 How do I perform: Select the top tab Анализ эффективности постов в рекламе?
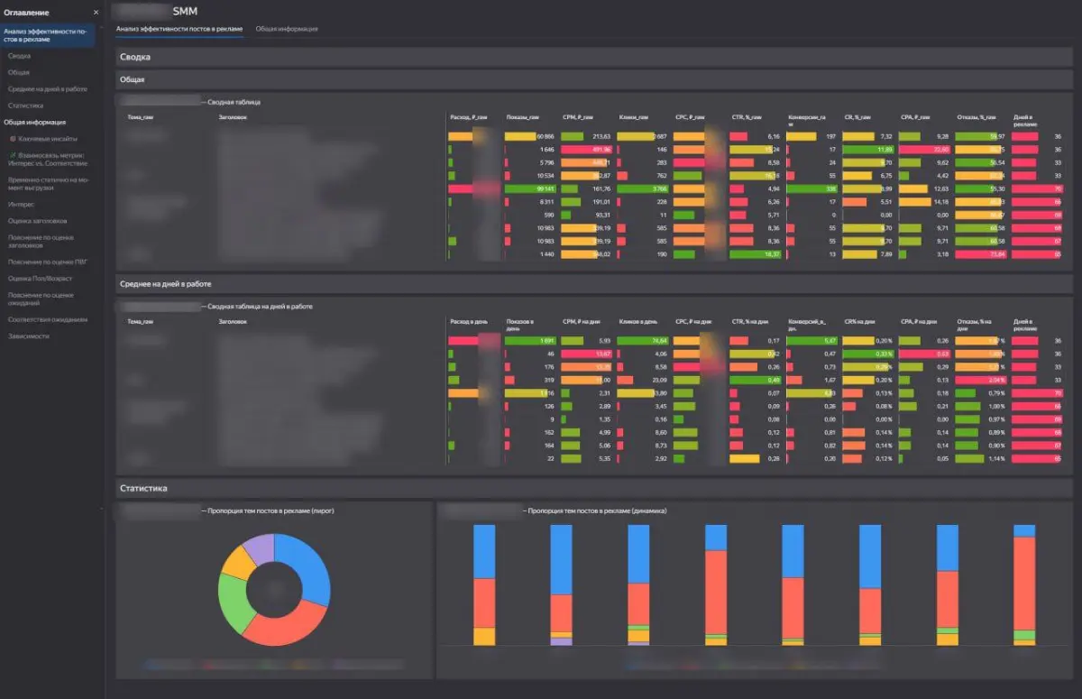coord(179,30)
